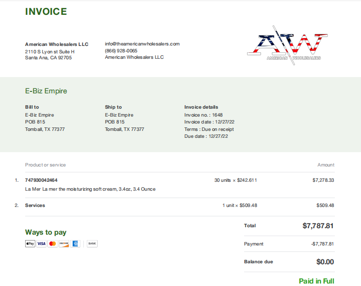
Task: Select the INVOICE heading
Action: (x=46, y=11)
